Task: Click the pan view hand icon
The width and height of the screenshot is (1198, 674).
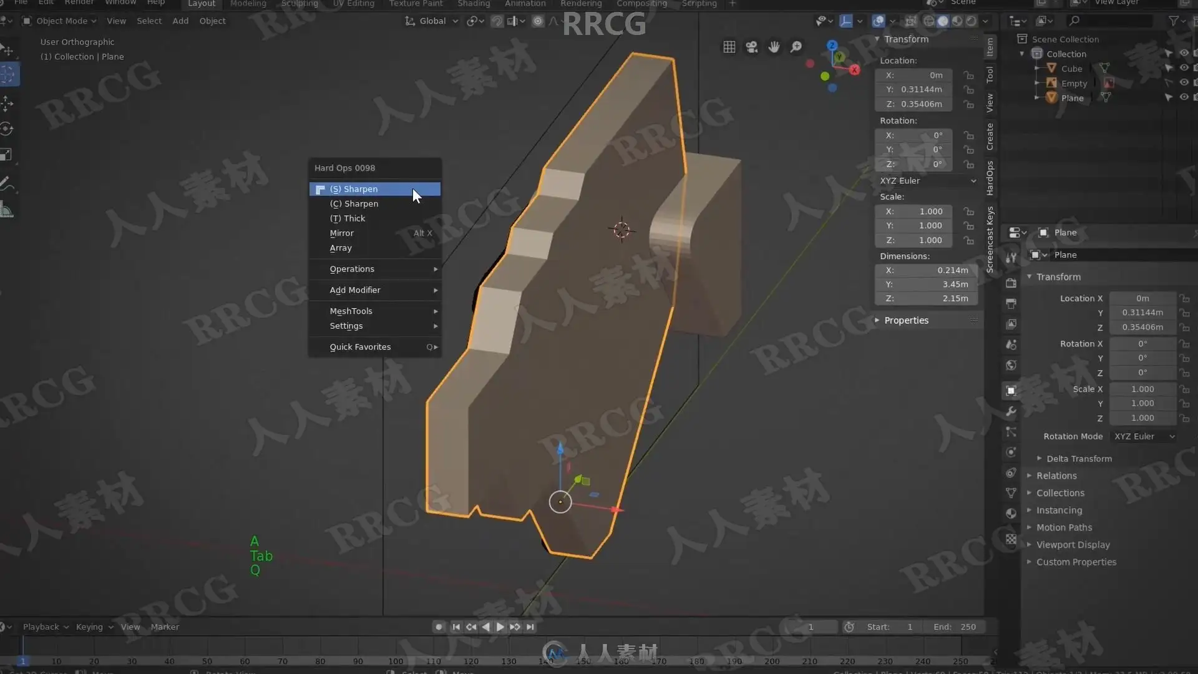Action: (774, 47)
